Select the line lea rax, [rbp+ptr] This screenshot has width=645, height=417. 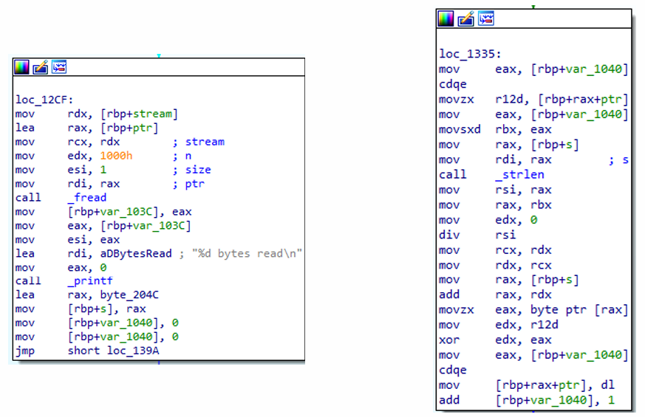pos(86,128)
